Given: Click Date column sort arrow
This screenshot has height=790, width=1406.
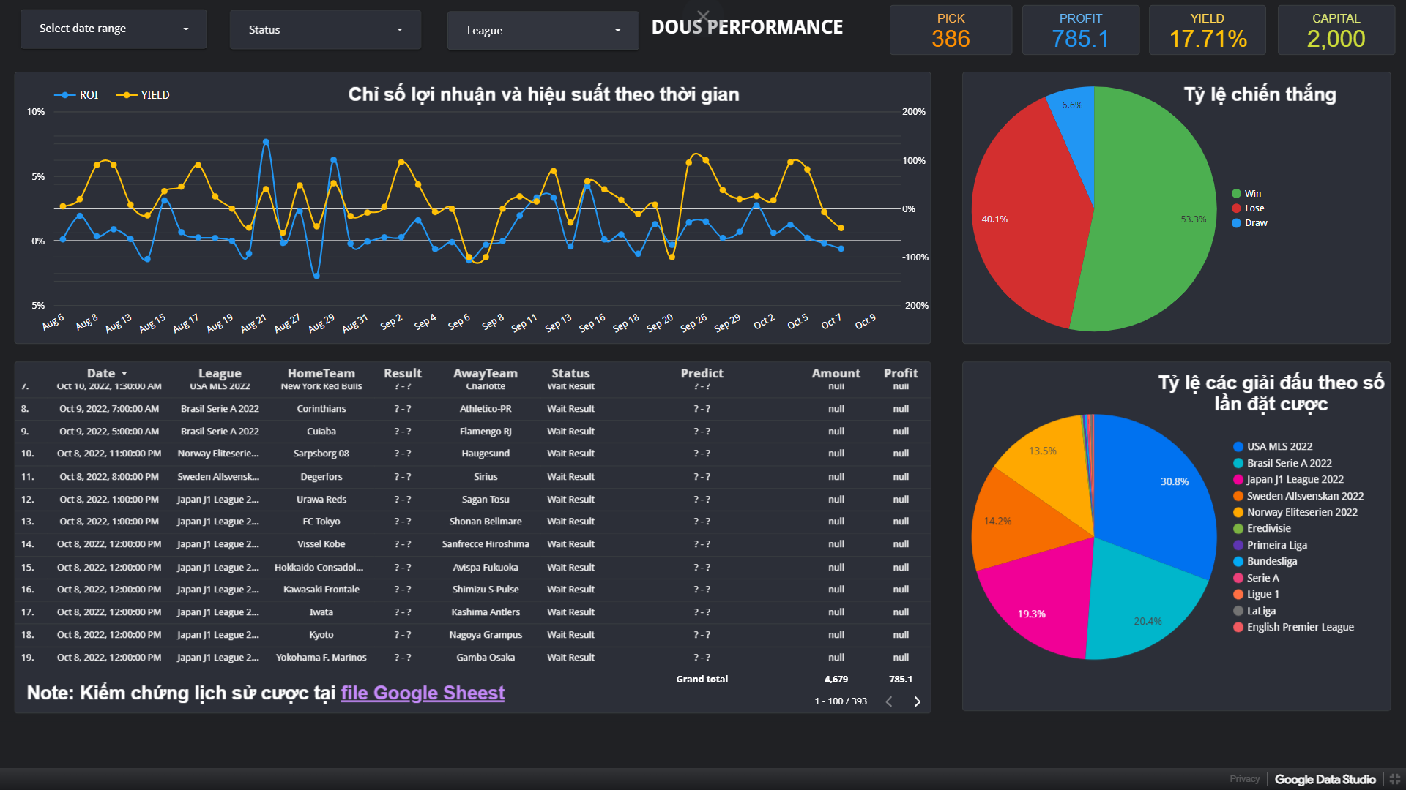Looking at the screenshot, I should click(x=124, y=374).
